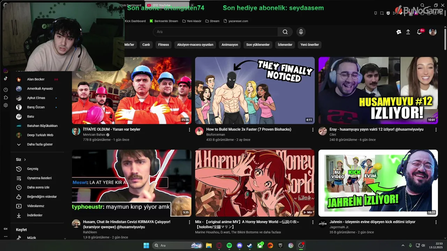This screenshot has height=251, width=447.
Task: Open Epic Games launcher from taskbar
Action: [x=280, y=245]
